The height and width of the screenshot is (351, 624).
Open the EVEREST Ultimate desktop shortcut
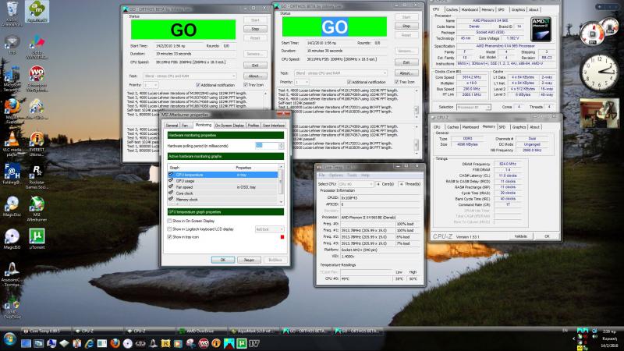(37, 144)
